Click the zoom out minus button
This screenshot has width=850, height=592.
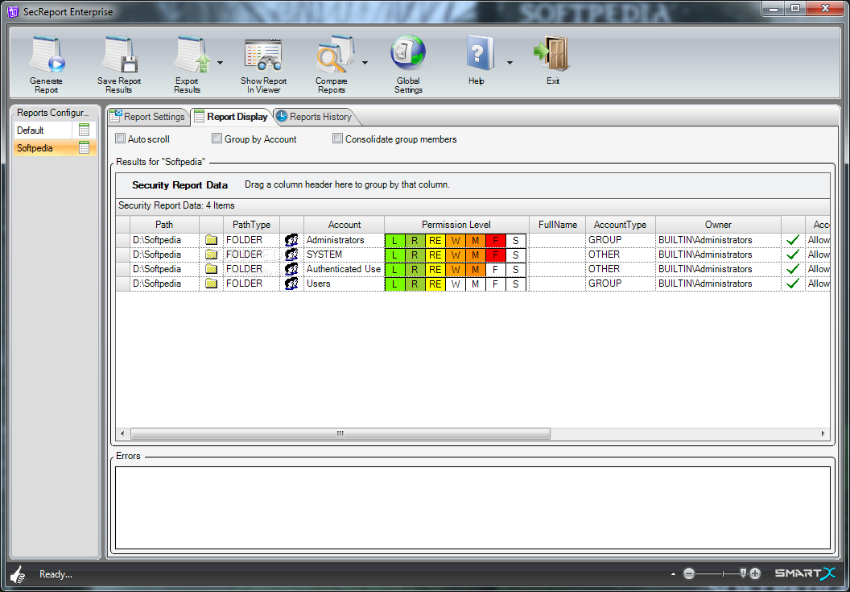click(x=688, y=573)
